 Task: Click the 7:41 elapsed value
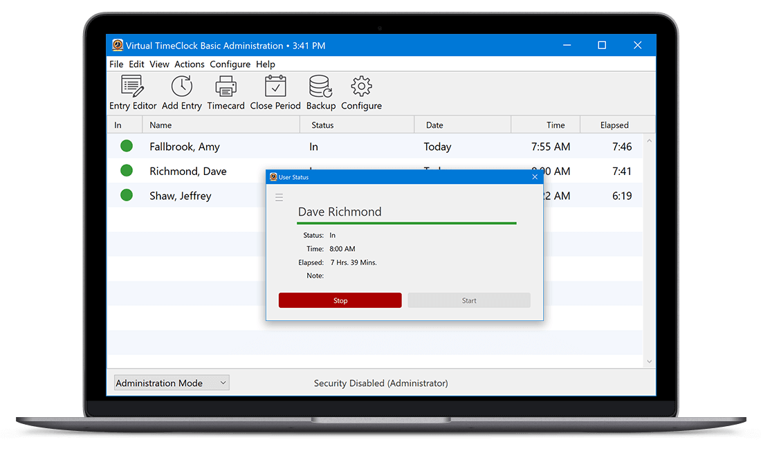622,172
